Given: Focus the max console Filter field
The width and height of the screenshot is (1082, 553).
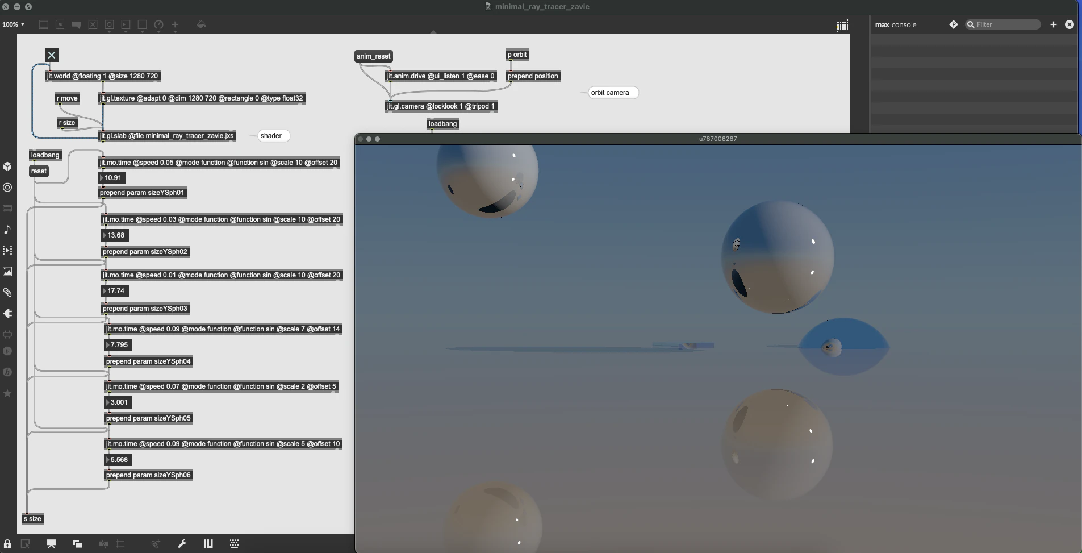Looking at the screenshot, I should pyautogui.click(x=1003, y=24).
